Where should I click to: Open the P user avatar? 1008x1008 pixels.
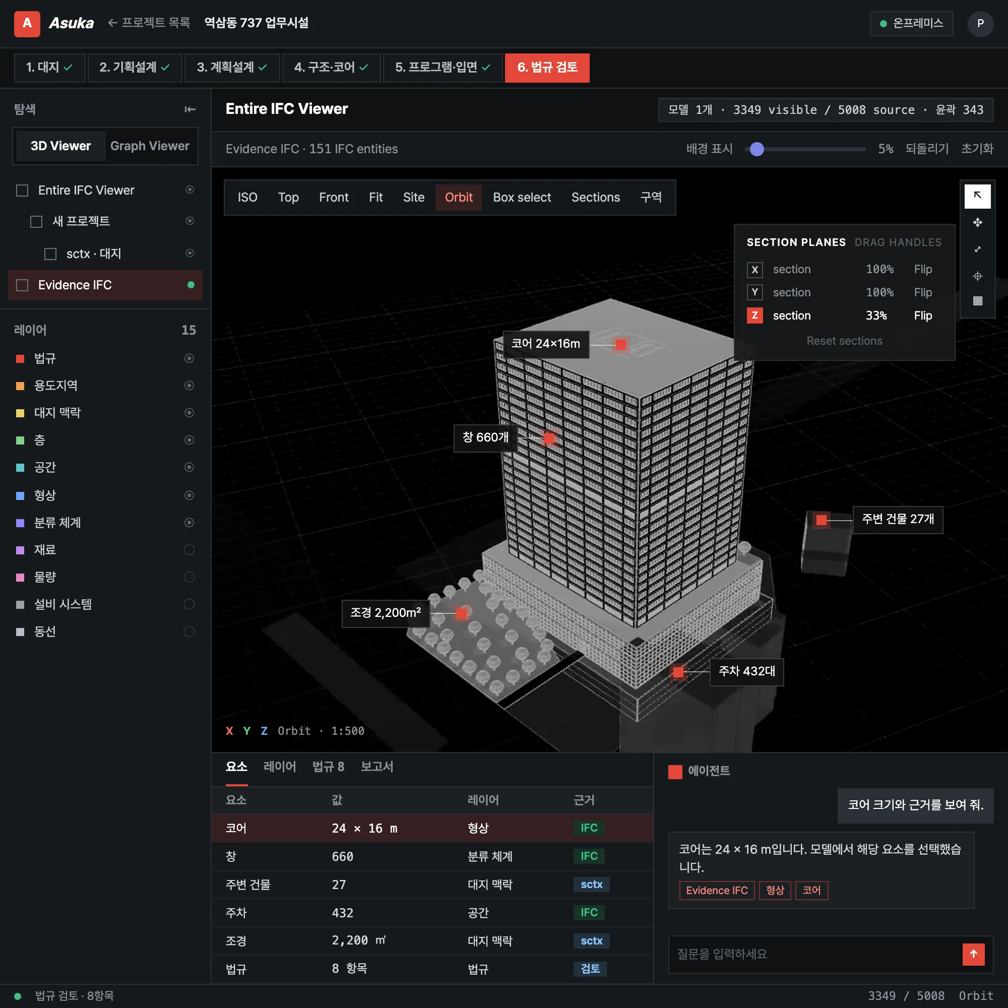[x=980, y=24]
